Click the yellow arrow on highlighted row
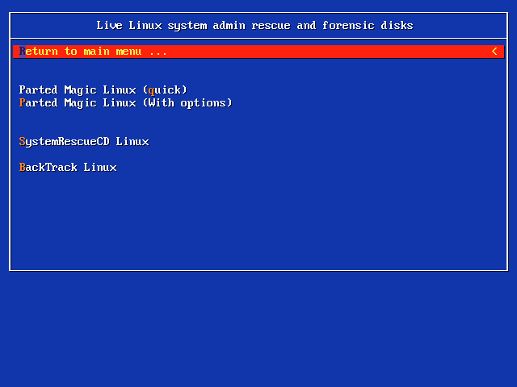The width and height of the screenshot is (517, 387). pyautogui.click(x=494, y=52)
